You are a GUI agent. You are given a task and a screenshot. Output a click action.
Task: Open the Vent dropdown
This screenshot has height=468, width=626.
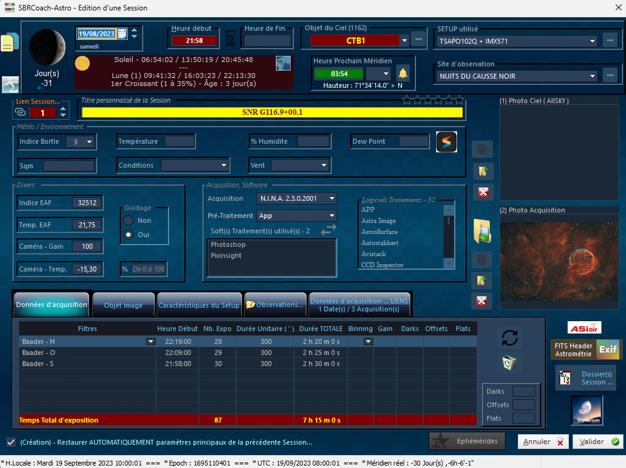click(x=324, y=165)
